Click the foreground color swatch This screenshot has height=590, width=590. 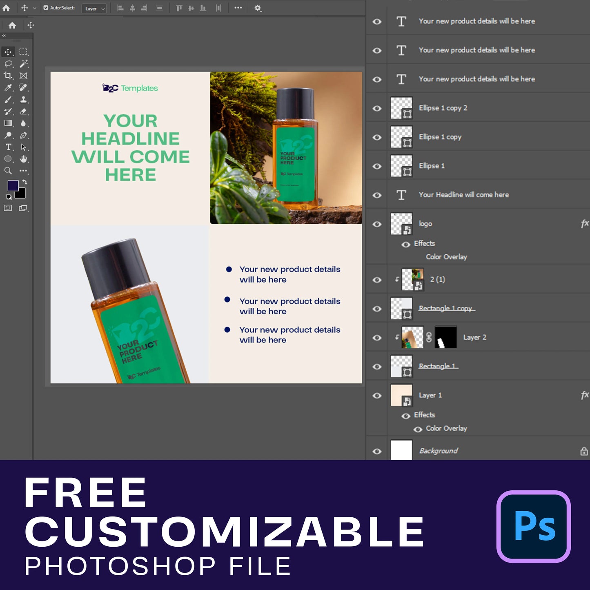point(13,186)
